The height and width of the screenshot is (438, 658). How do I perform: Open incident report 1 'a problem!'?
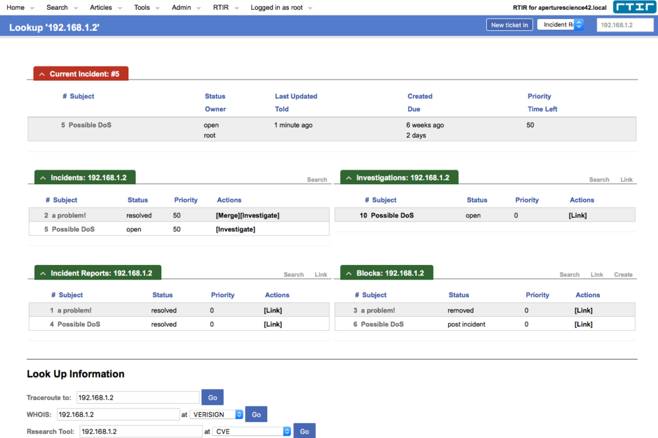74,310
